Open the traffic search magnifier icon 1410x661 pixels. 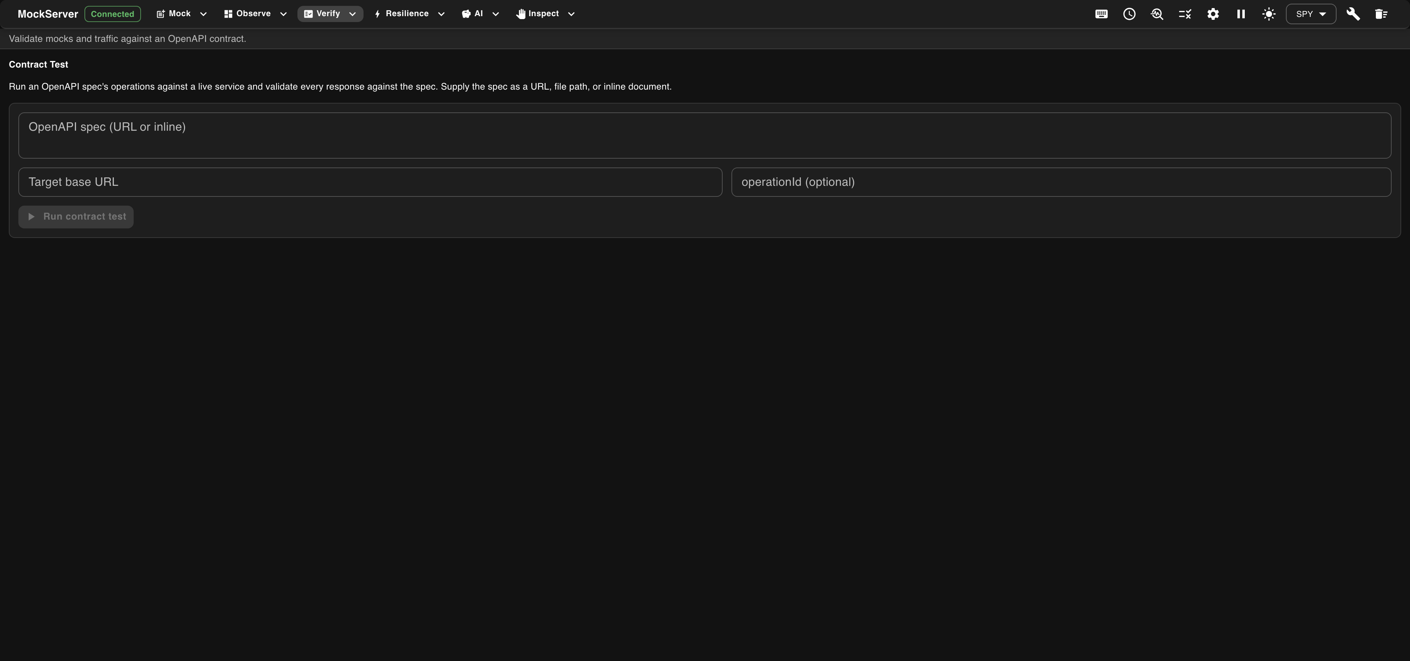click(1157, 14)
